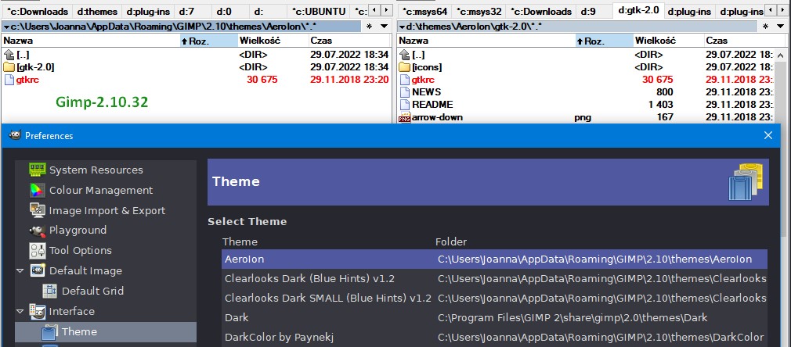This screenshot has width=791, height=347.
Task: Click the Default Grid icon
Action: pyautogui.click(x=50, y=291)
